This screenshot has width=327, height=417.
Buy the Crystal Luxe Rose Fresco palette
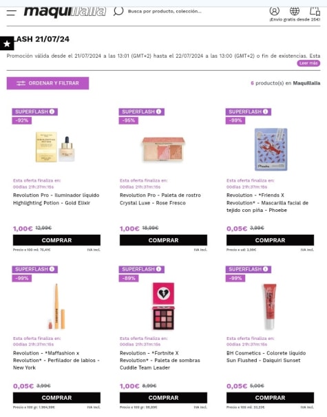point(163,240)
